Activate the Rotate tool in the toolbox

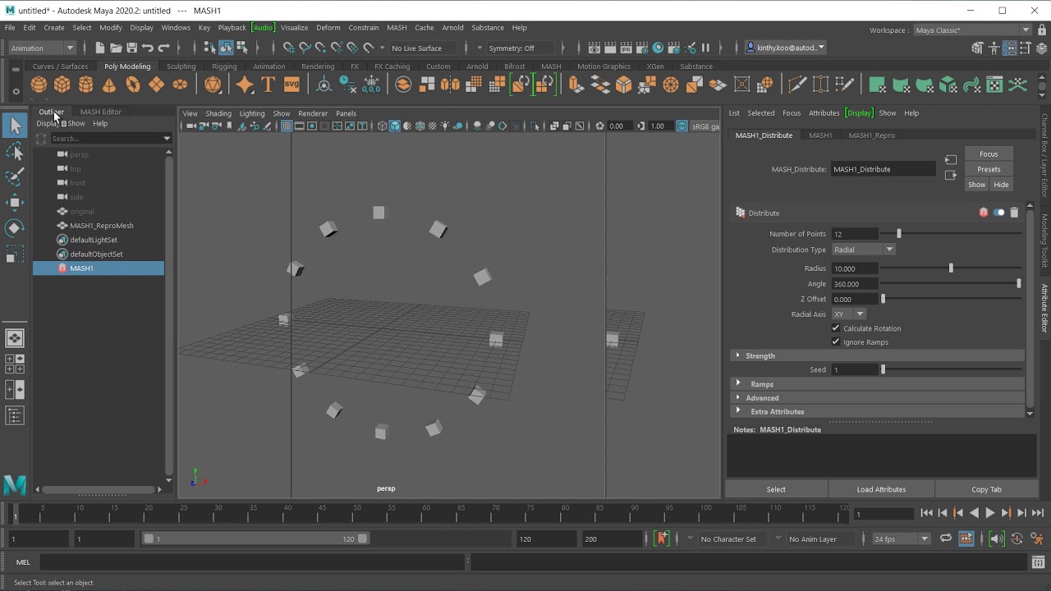[x=15, y=227]
